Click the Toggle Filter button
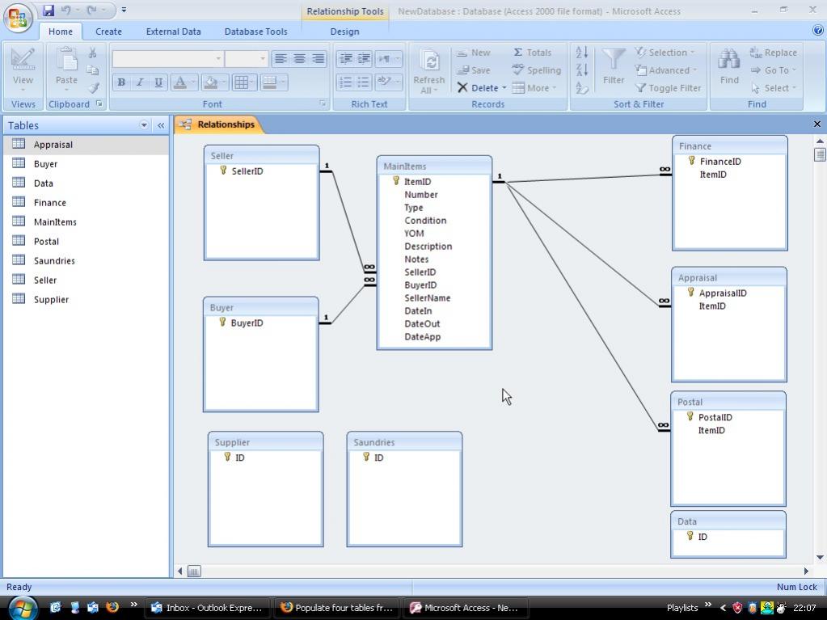827x620 pixels. (669, 88)
